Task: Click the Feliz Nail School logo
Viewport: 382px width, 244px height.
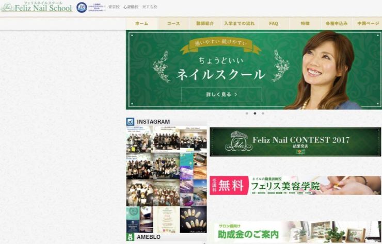Action: [36, 7]
